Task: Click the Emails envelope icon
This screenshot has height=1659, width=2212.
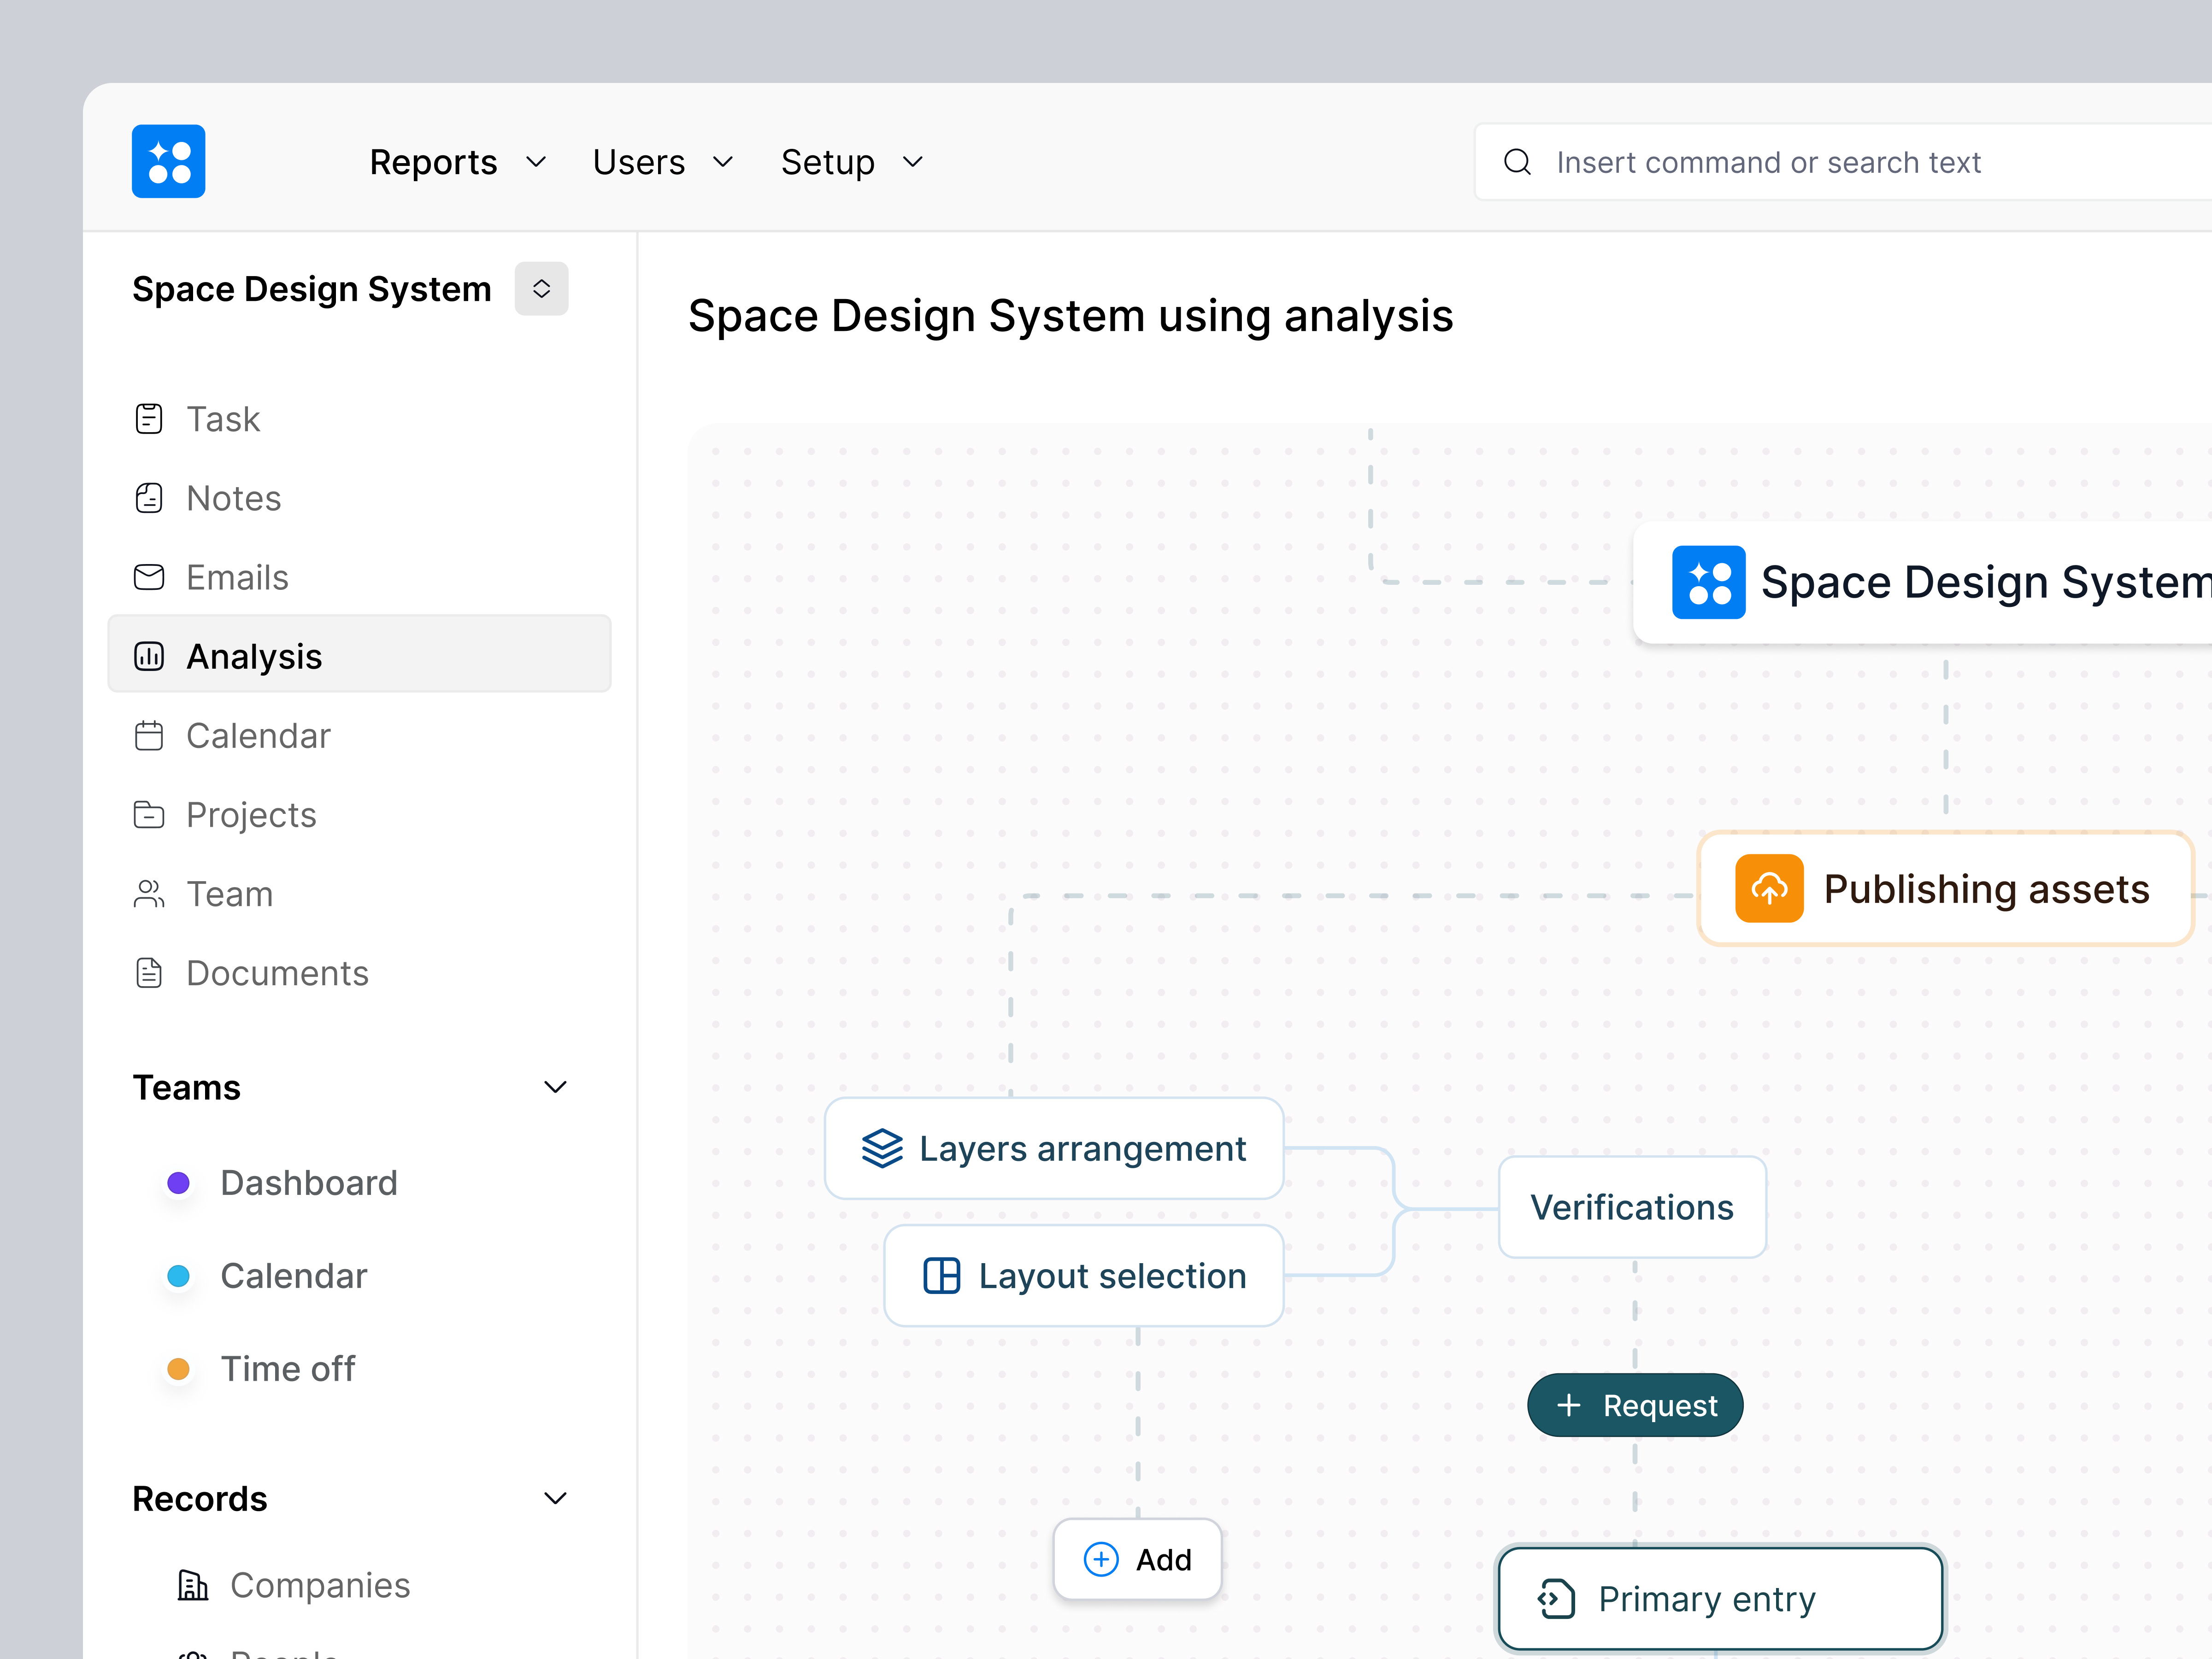Action: pyautogui.click(x=149, y=577)
